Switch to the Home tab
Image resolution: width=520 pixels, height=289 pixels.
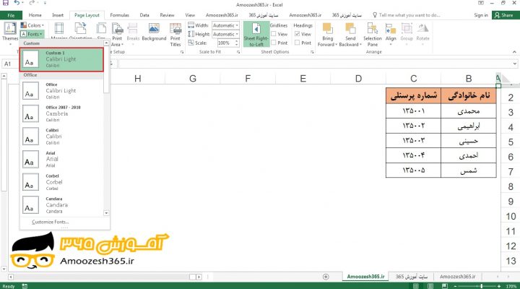coord(35,15)
